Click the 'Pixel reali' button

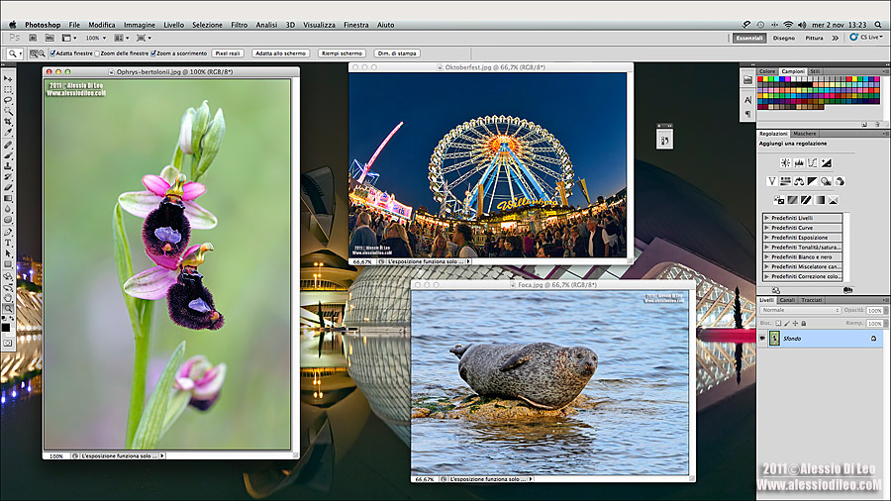pos(228,53)
